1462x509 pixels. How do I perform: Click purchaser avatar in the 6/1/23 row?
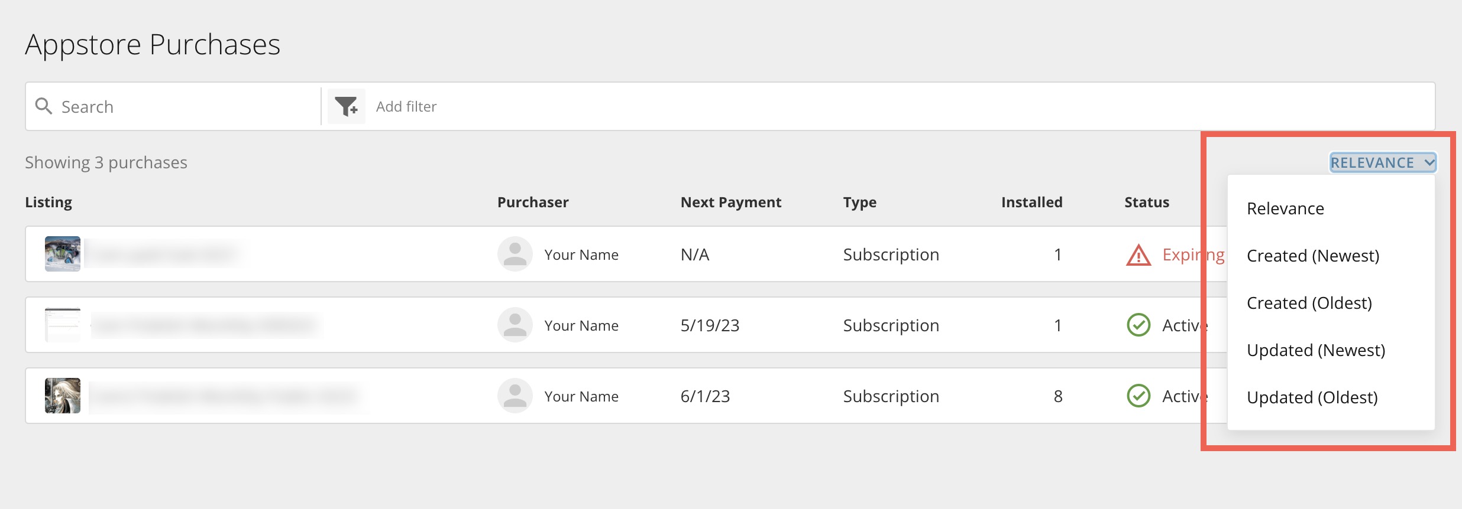tap(515, 396)
